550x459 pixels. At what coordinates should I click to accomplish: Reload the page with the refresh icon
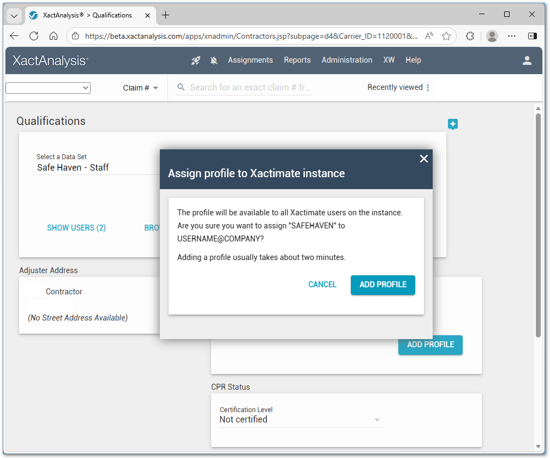click(x=34, y=36)
